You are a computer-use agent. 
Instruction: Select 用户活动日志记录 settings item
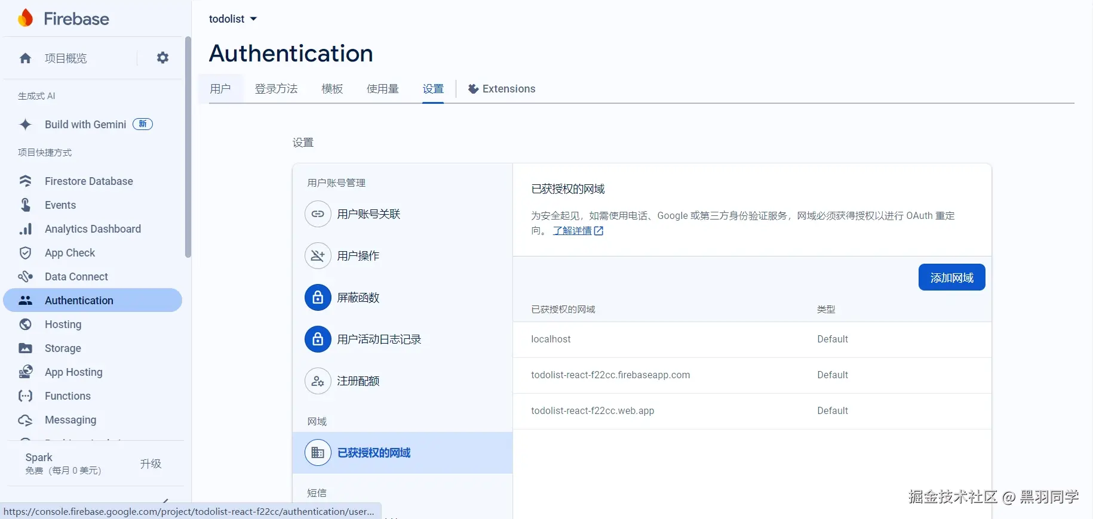point(403,339)
